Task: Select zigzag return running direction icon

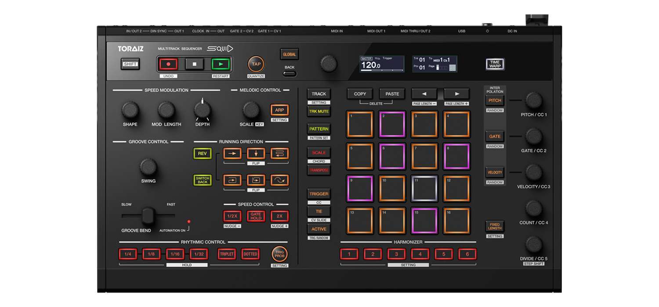Action: pyautogui.click(x=279, y=153)
